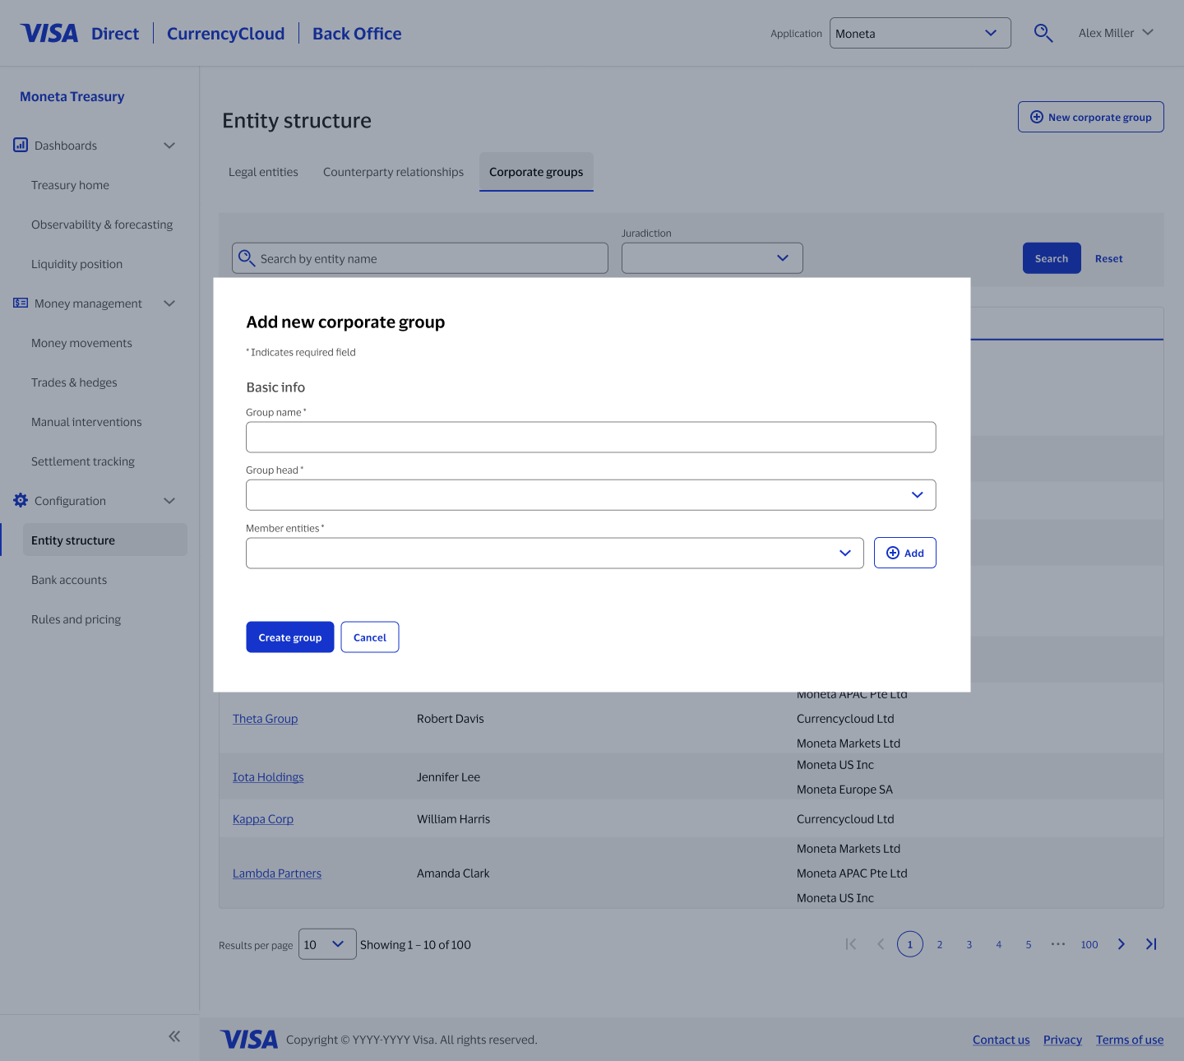Viewport: 1184px width, 1061px height.
Task: Click Robert Davis table cell
Action: 451,719
